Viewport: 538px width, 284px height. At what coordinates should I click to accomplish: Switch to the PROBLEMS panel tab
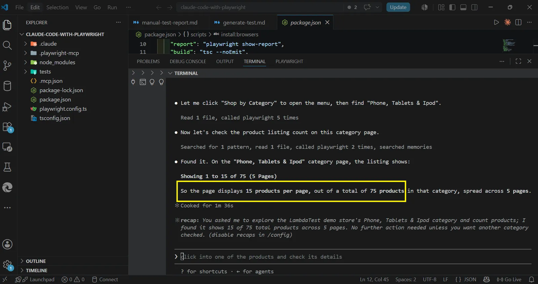(148, 61)
